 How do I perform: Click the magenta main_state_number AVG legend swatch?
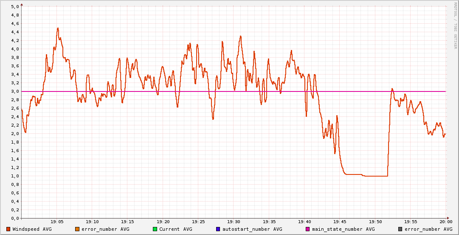click(x=308, y=229)
